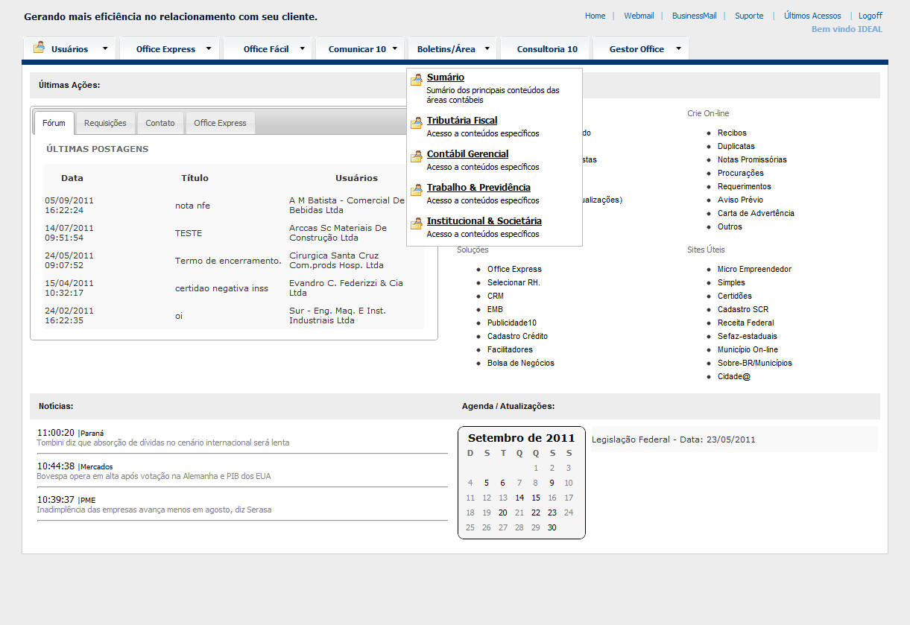
Task: Open Notas Promissórias link
Action: point(752,159)
